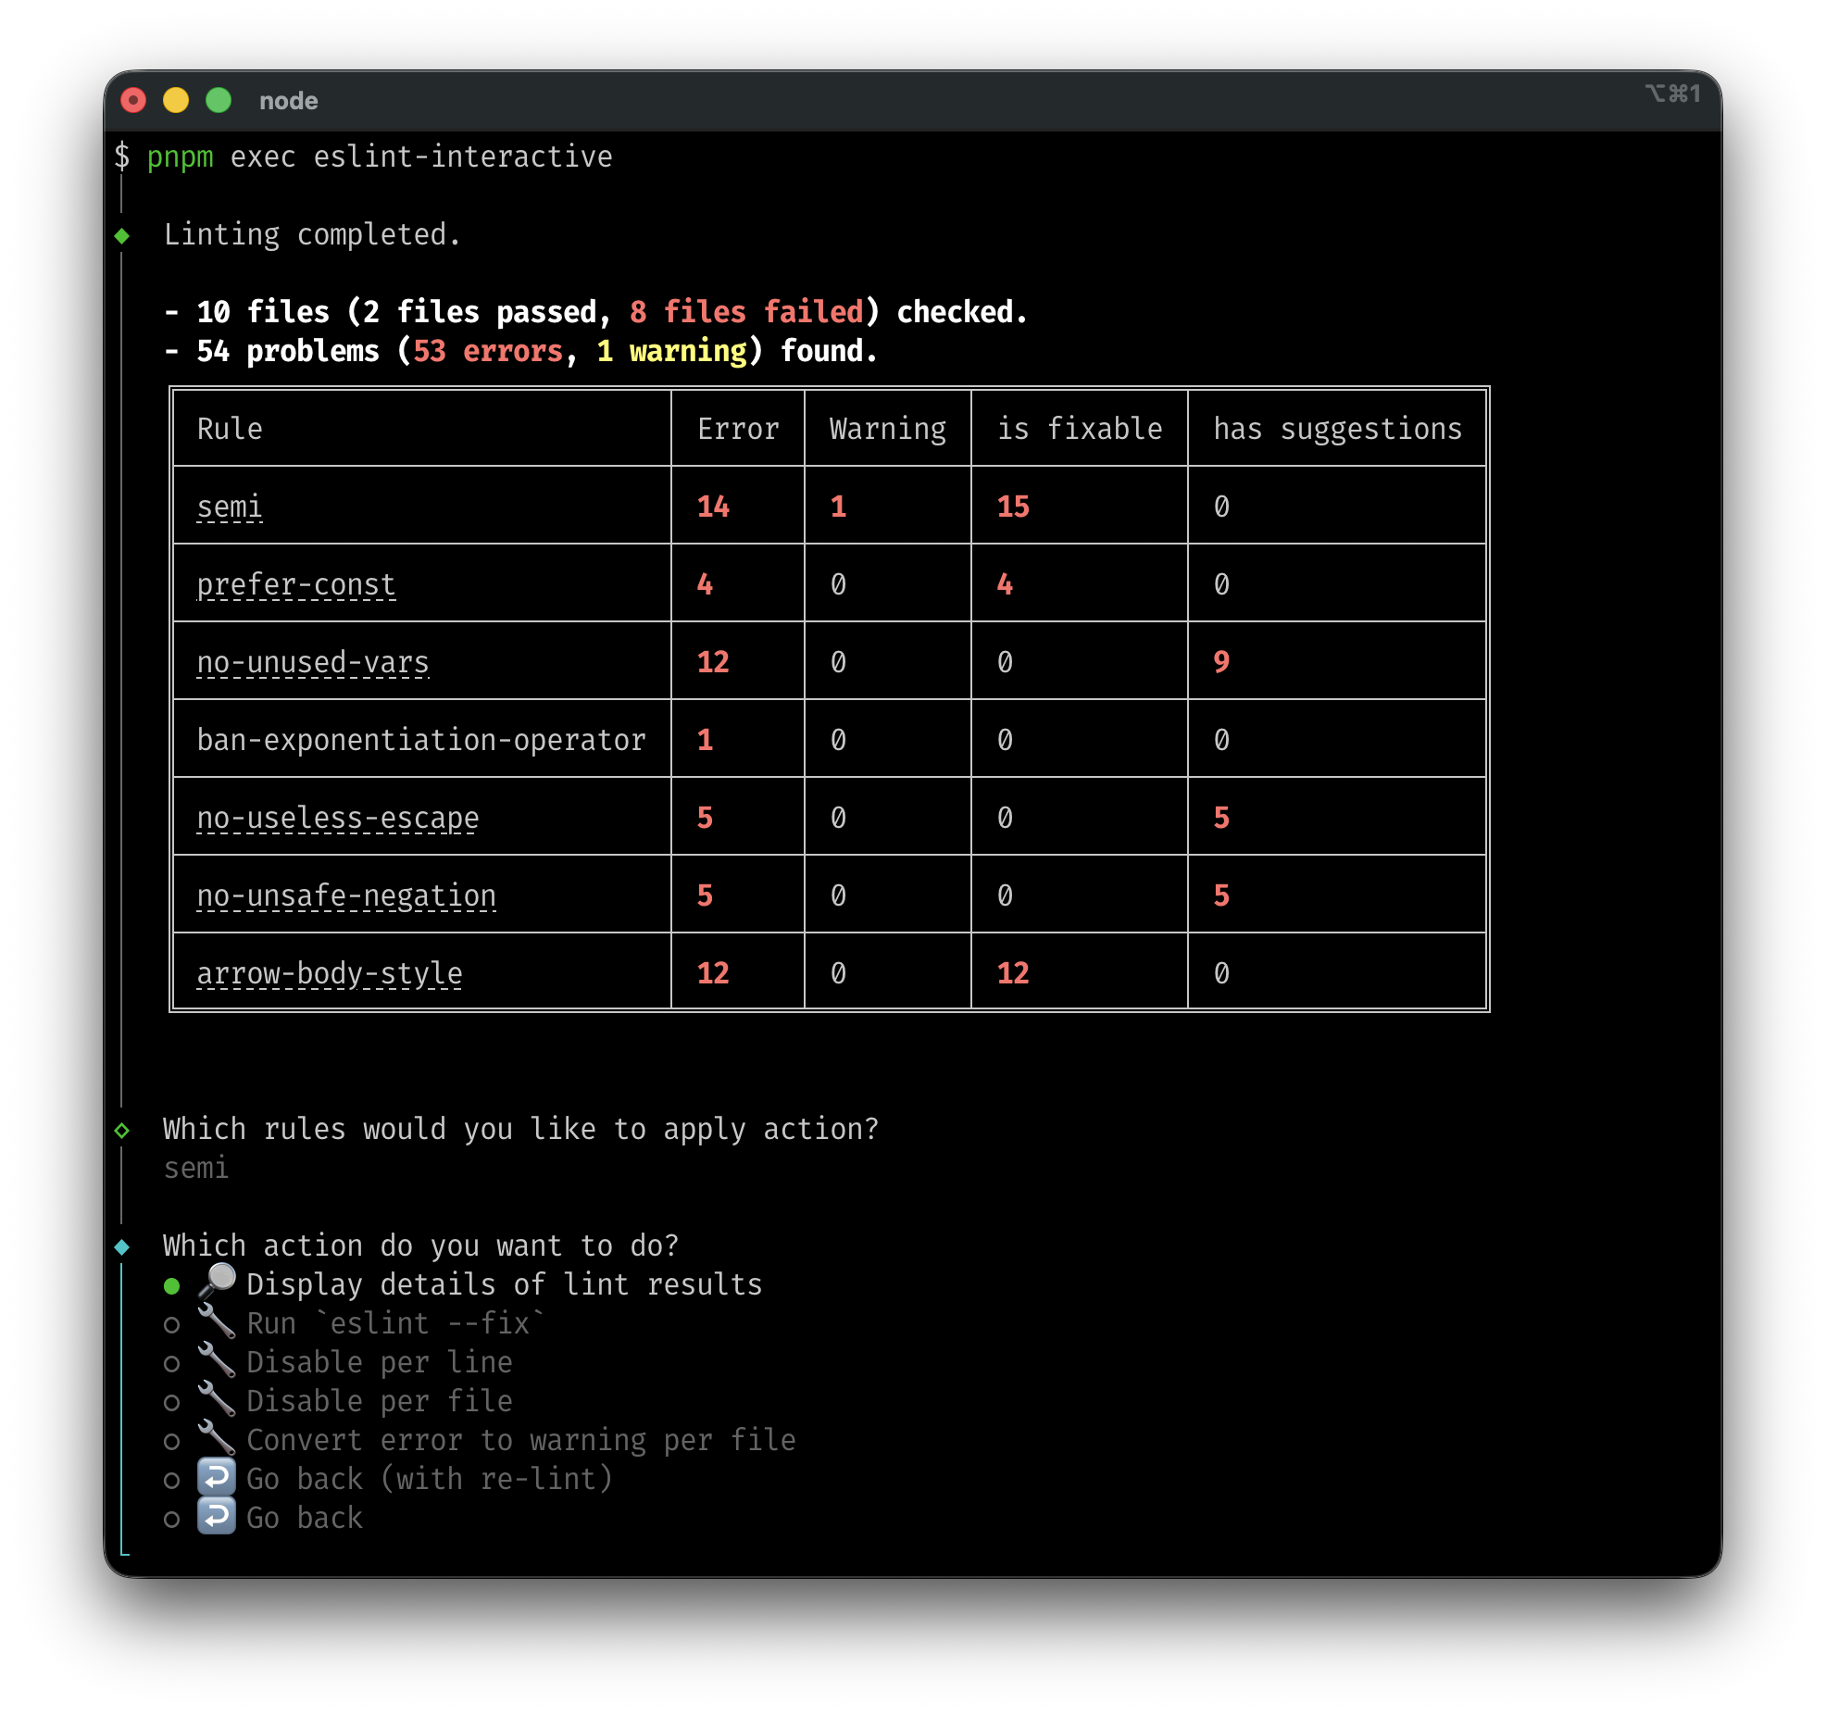Maximize the terminal with the green button
Image resolution: width=1826 pixels, height=1715 pixels.
tap(219, 101)
